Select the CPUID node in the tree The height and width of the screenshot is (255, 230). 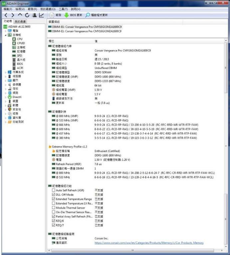tap(21, 43)
